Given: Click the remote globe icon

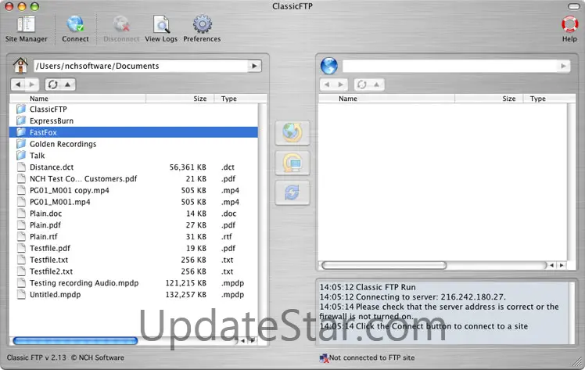Looking at the screenshot, I should (328, 66).
